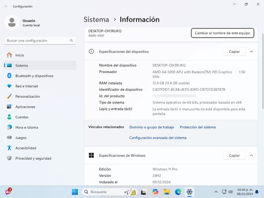
Task: Click the Hora e idioma globe icon
Action: pyautogui.click(x=10, y=127)
